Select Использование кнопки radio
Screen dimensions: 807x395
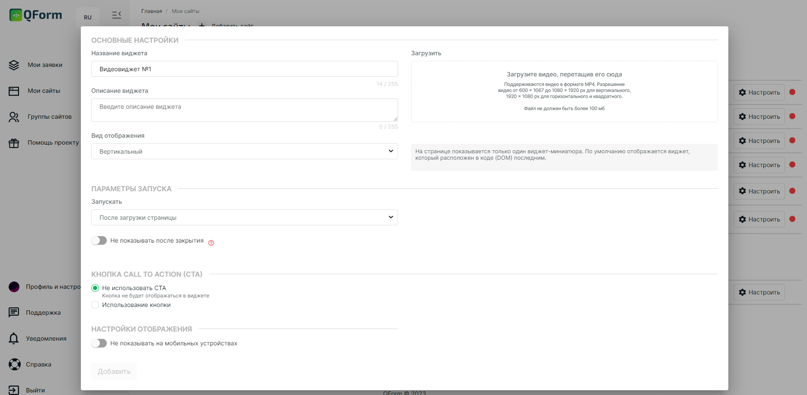click(95, 305)
